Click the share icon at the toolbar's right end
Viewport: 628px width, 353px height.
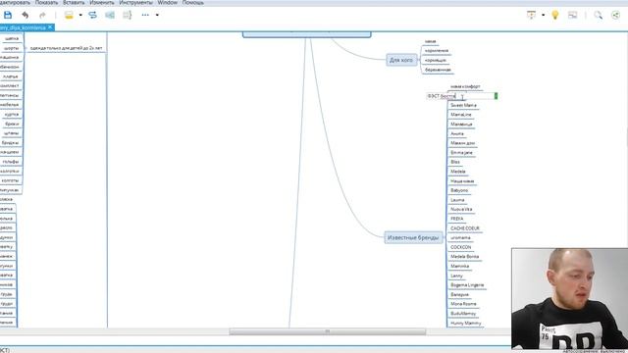pyautogui.click(x=615, y=16)
